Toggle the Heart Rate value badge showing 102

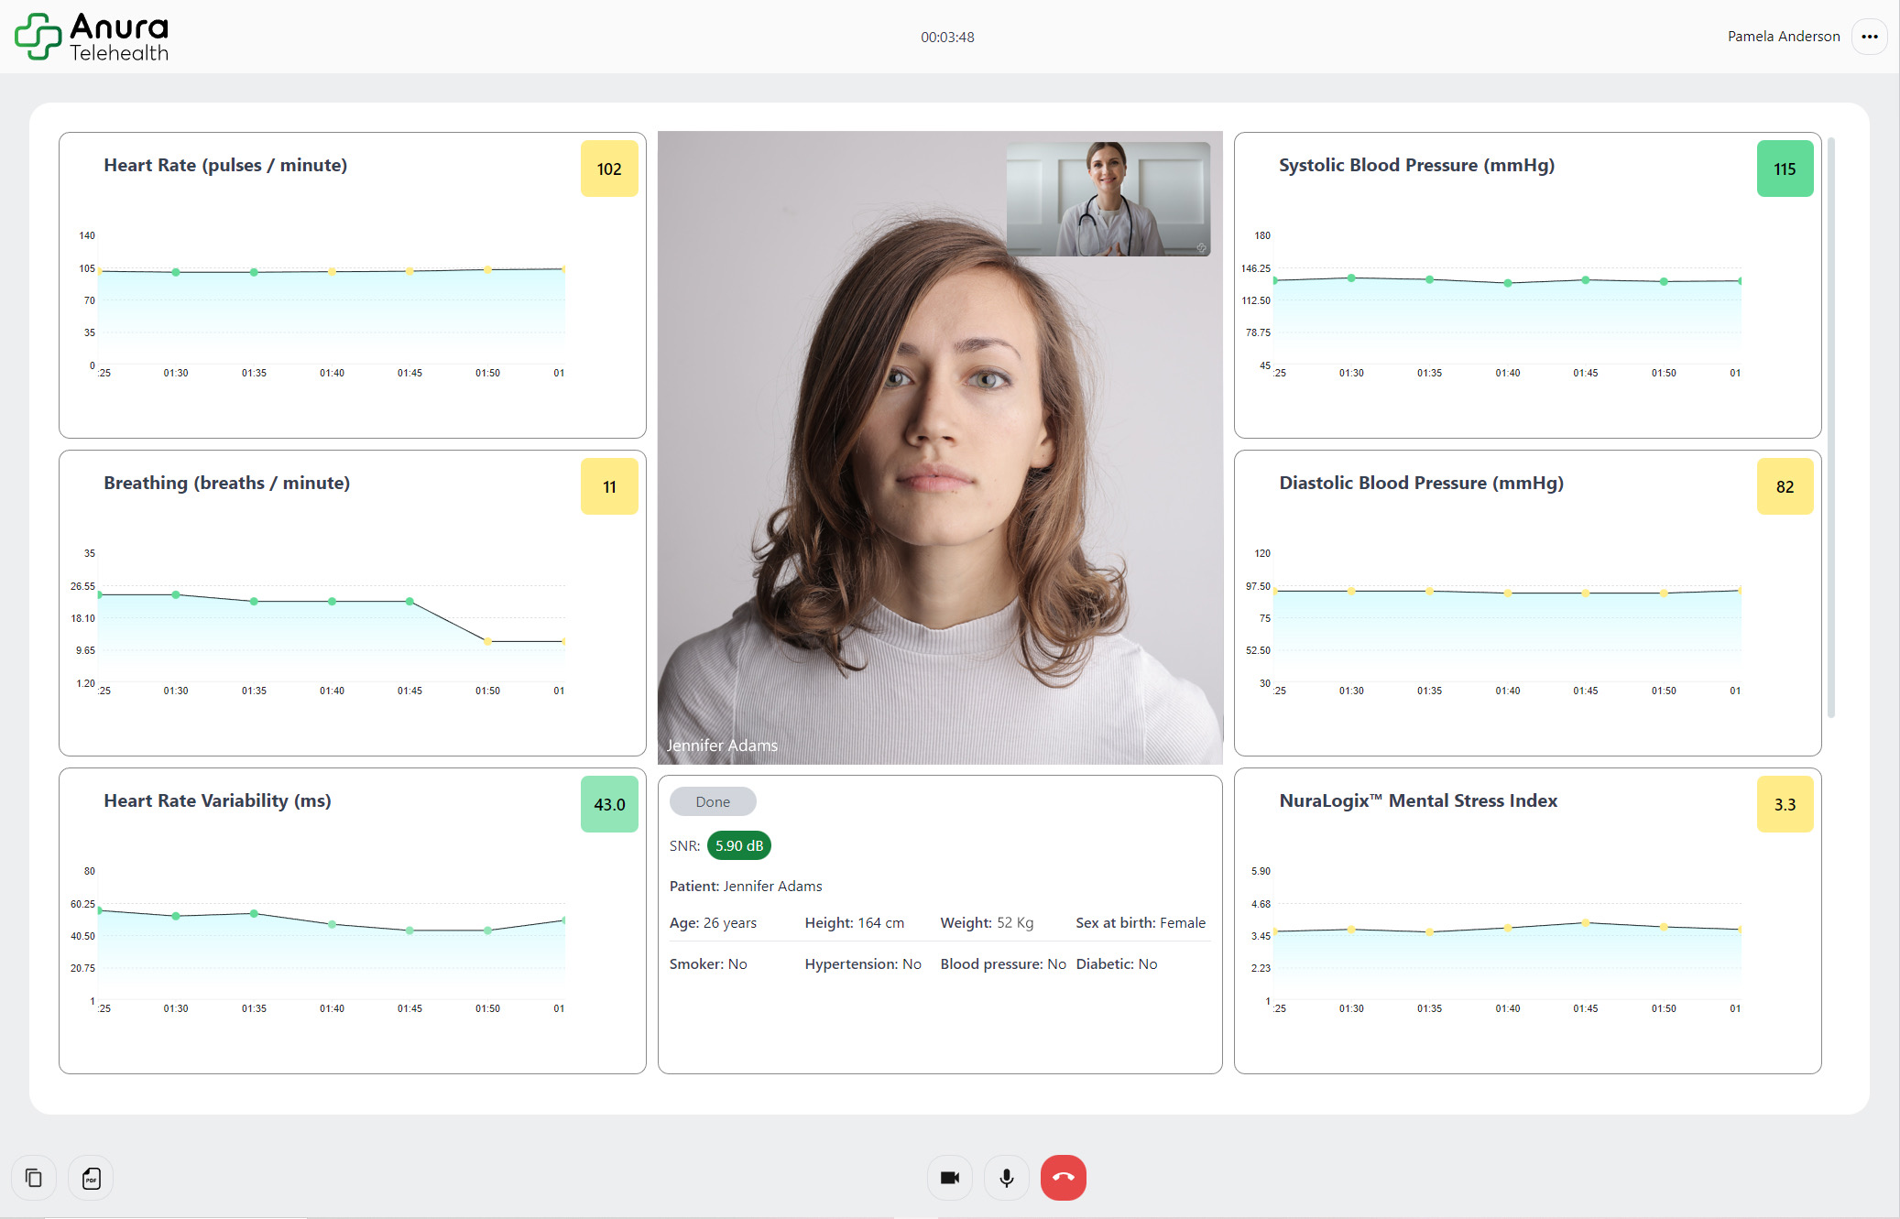tap(609, 169)
